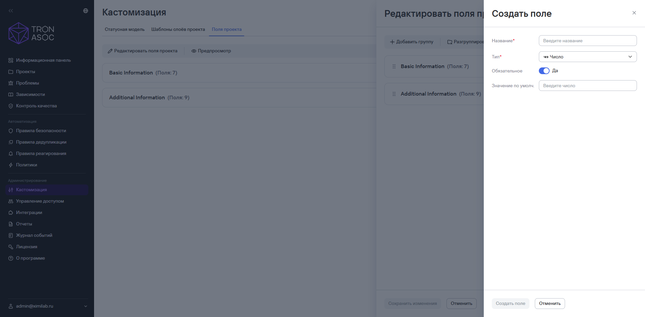Expand Additional Information group on Кастомизация page
Screen dimensions: 645x317
click(239, 98)
